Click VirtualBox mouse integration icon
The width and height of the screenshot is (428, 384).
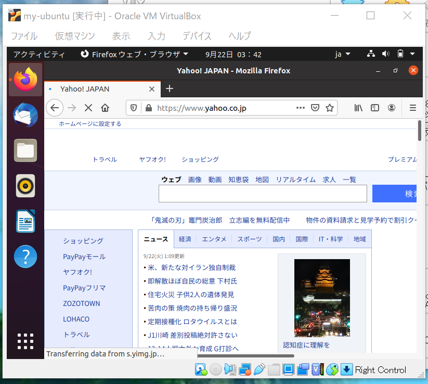point(332,369)
